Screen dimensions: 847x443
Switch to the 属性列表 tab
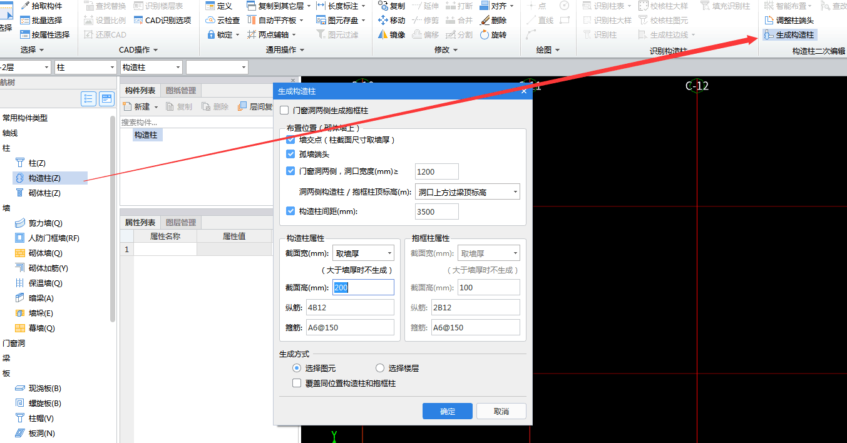pyautogui.click(x=140, y=222)
